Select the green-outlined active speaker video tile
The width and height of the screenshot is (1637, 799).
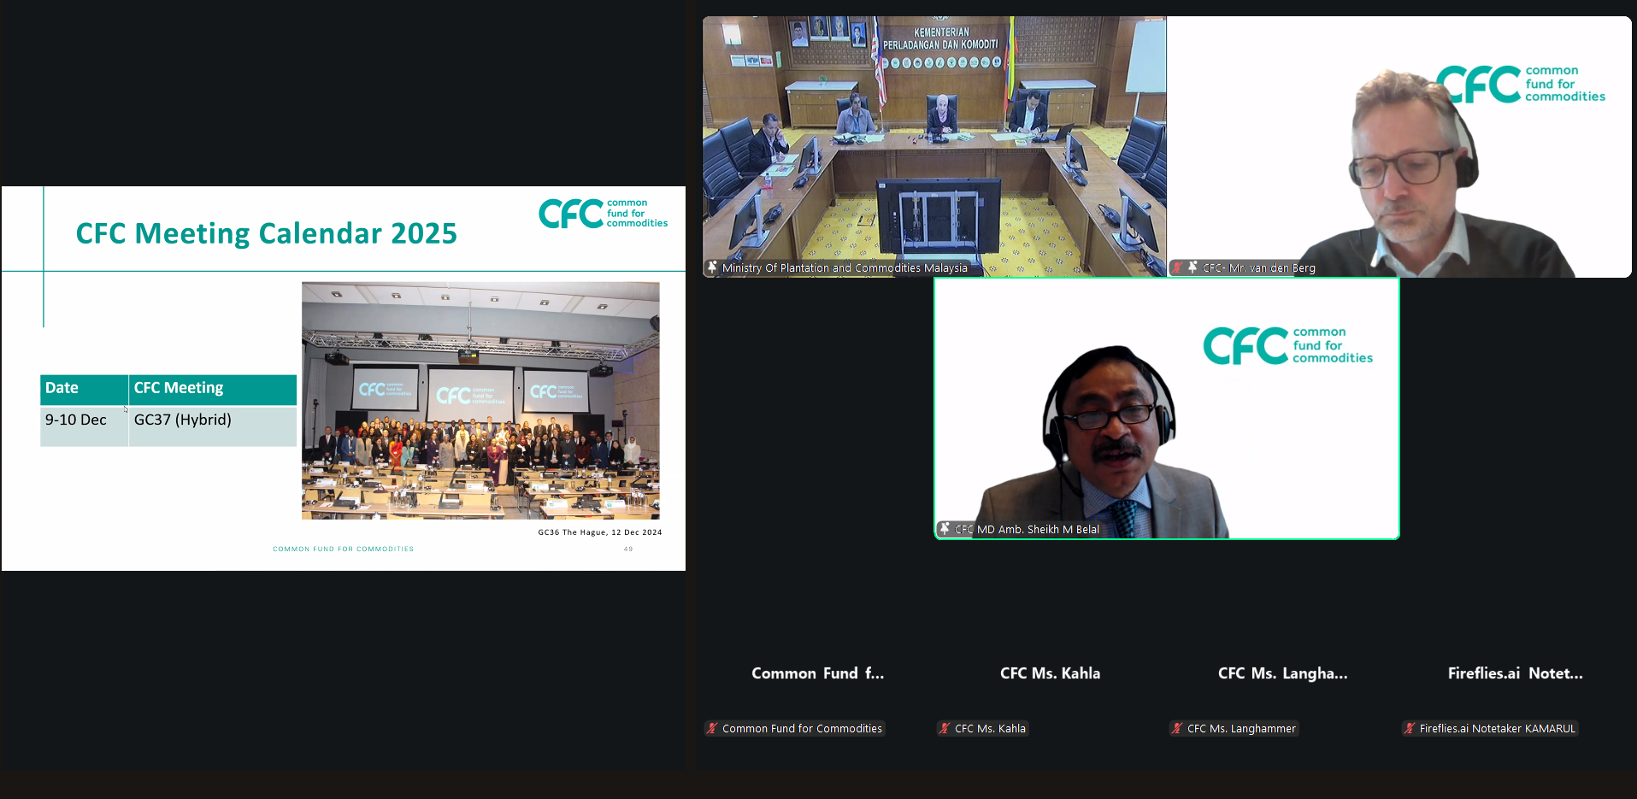click(x=1166, y=408)
